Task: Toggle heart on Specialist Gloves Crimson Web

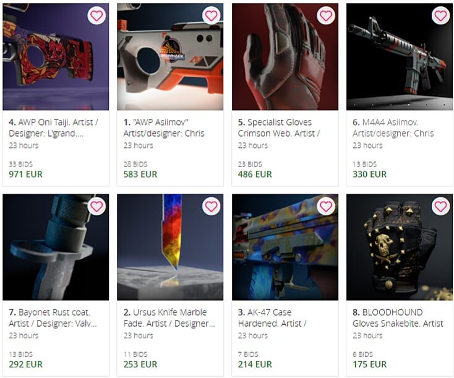Action: [x=326, y=15]
